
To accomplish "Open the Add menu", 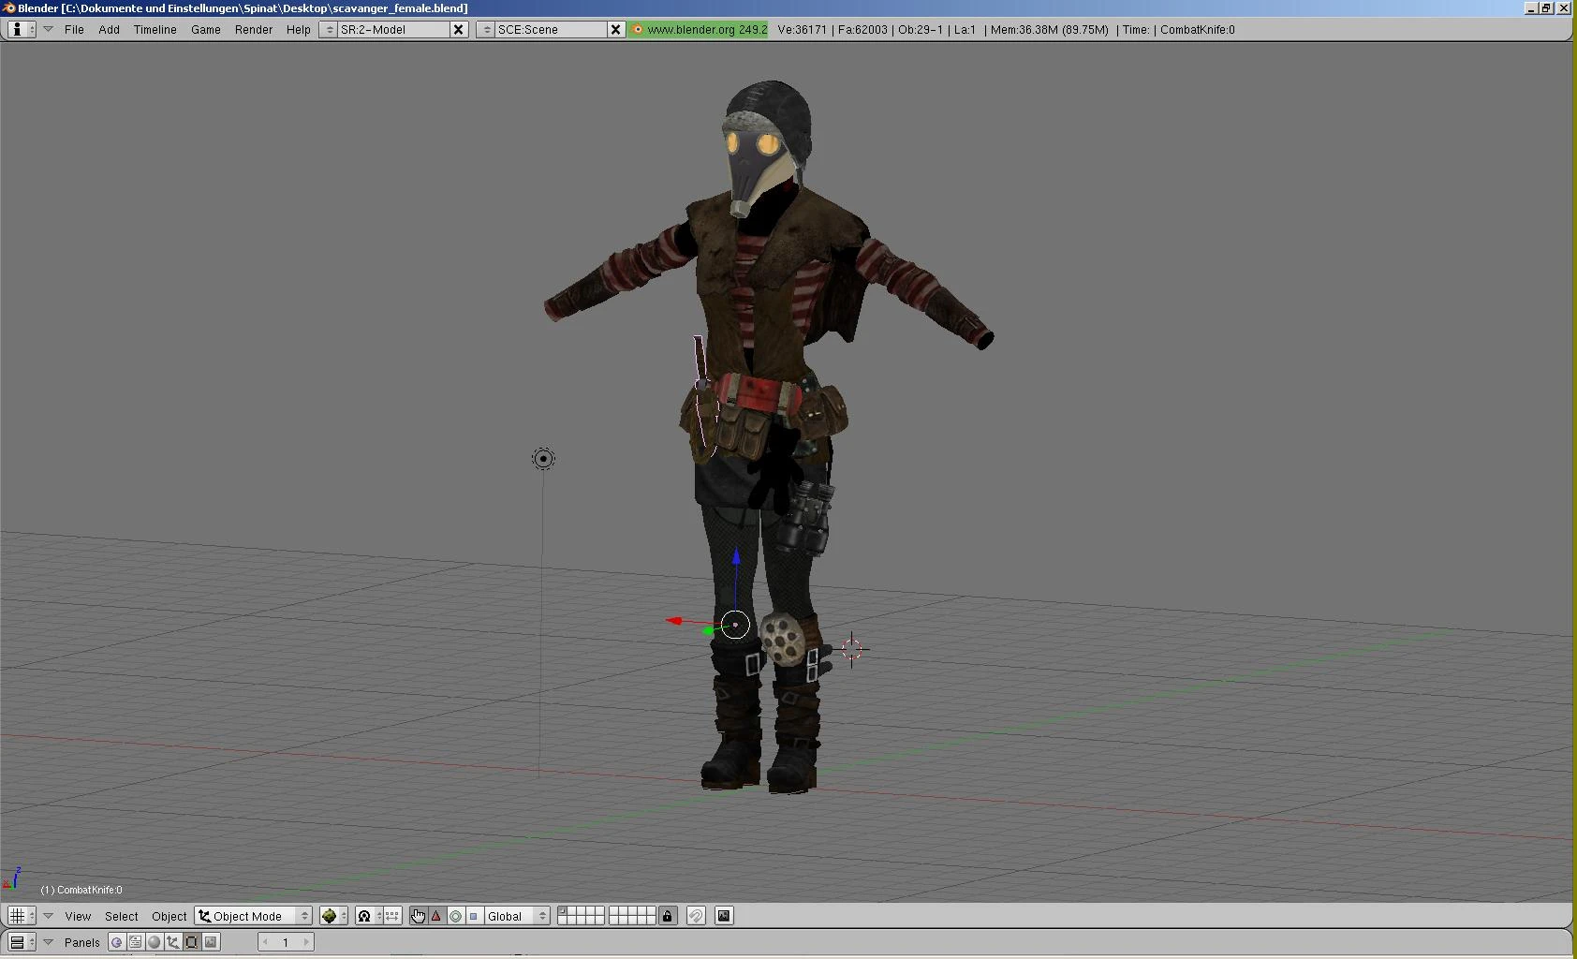I will (109, 29).
